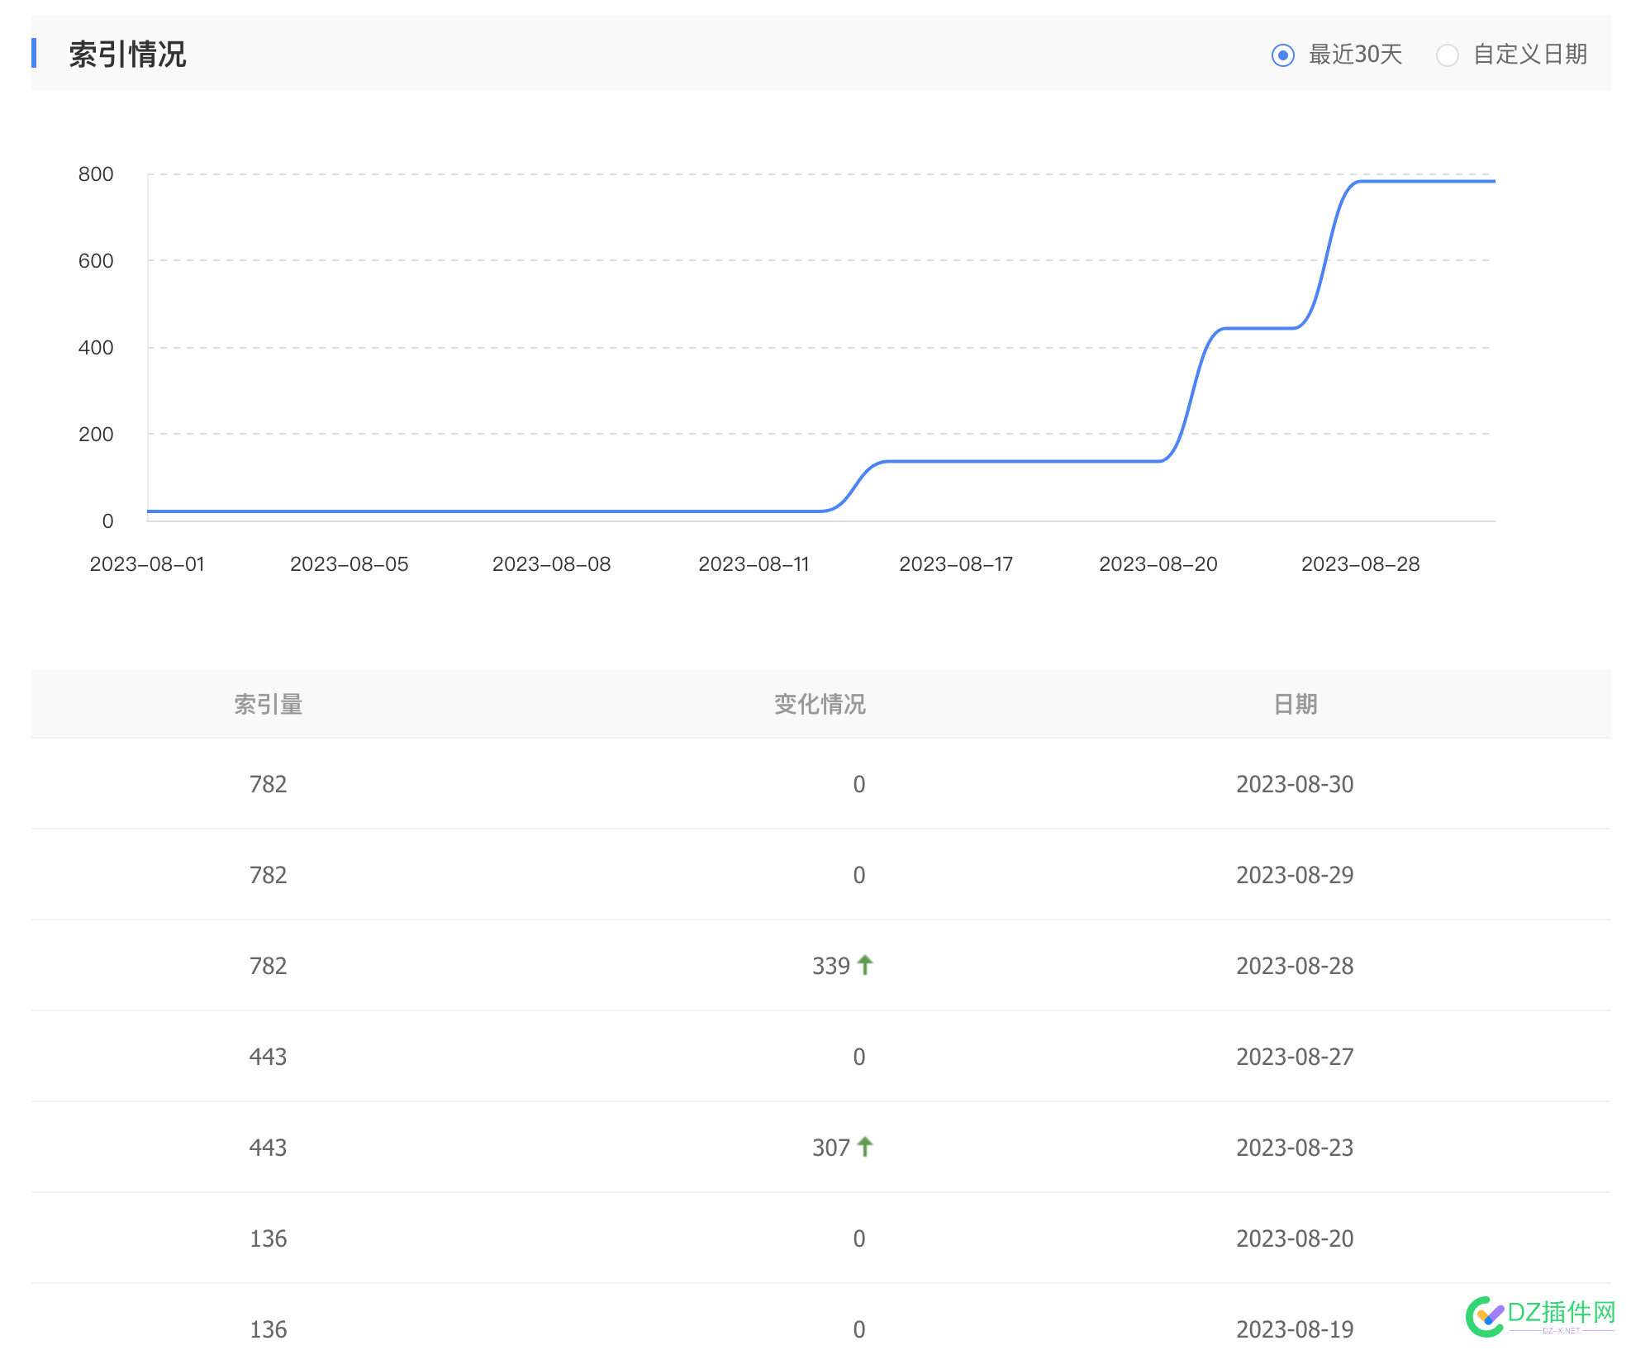Click index value 136 in 2023-08-20 row
Screen dimensions: 1631x1350
coord(269,1238)
